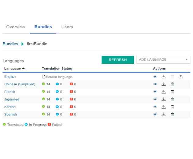Download the English source language file

164,76
